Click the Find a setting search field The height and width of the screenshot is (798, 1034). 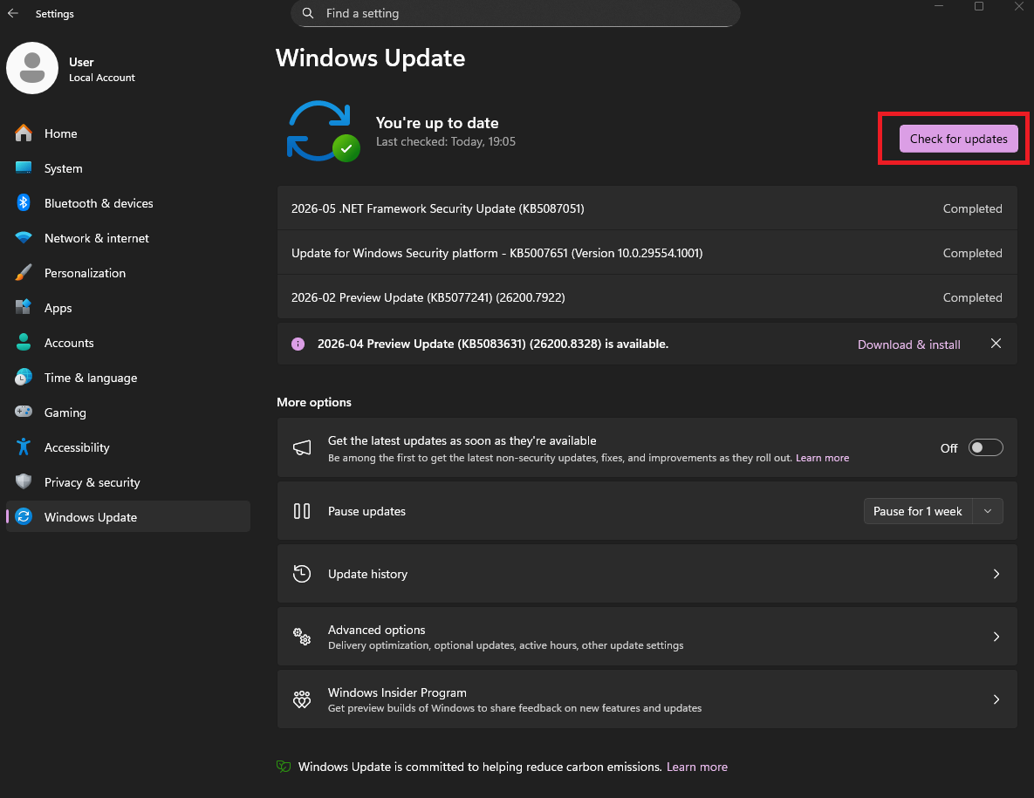tap(515, 13)
